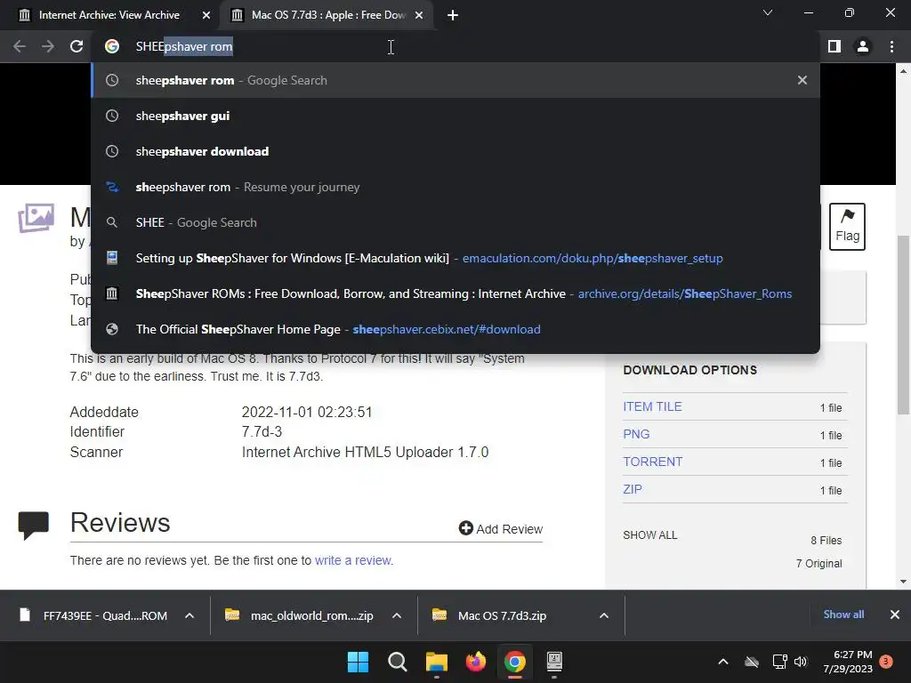Click the scrollbar down arrow
This screenshot has width=911, height=683.
pos(903,581)
